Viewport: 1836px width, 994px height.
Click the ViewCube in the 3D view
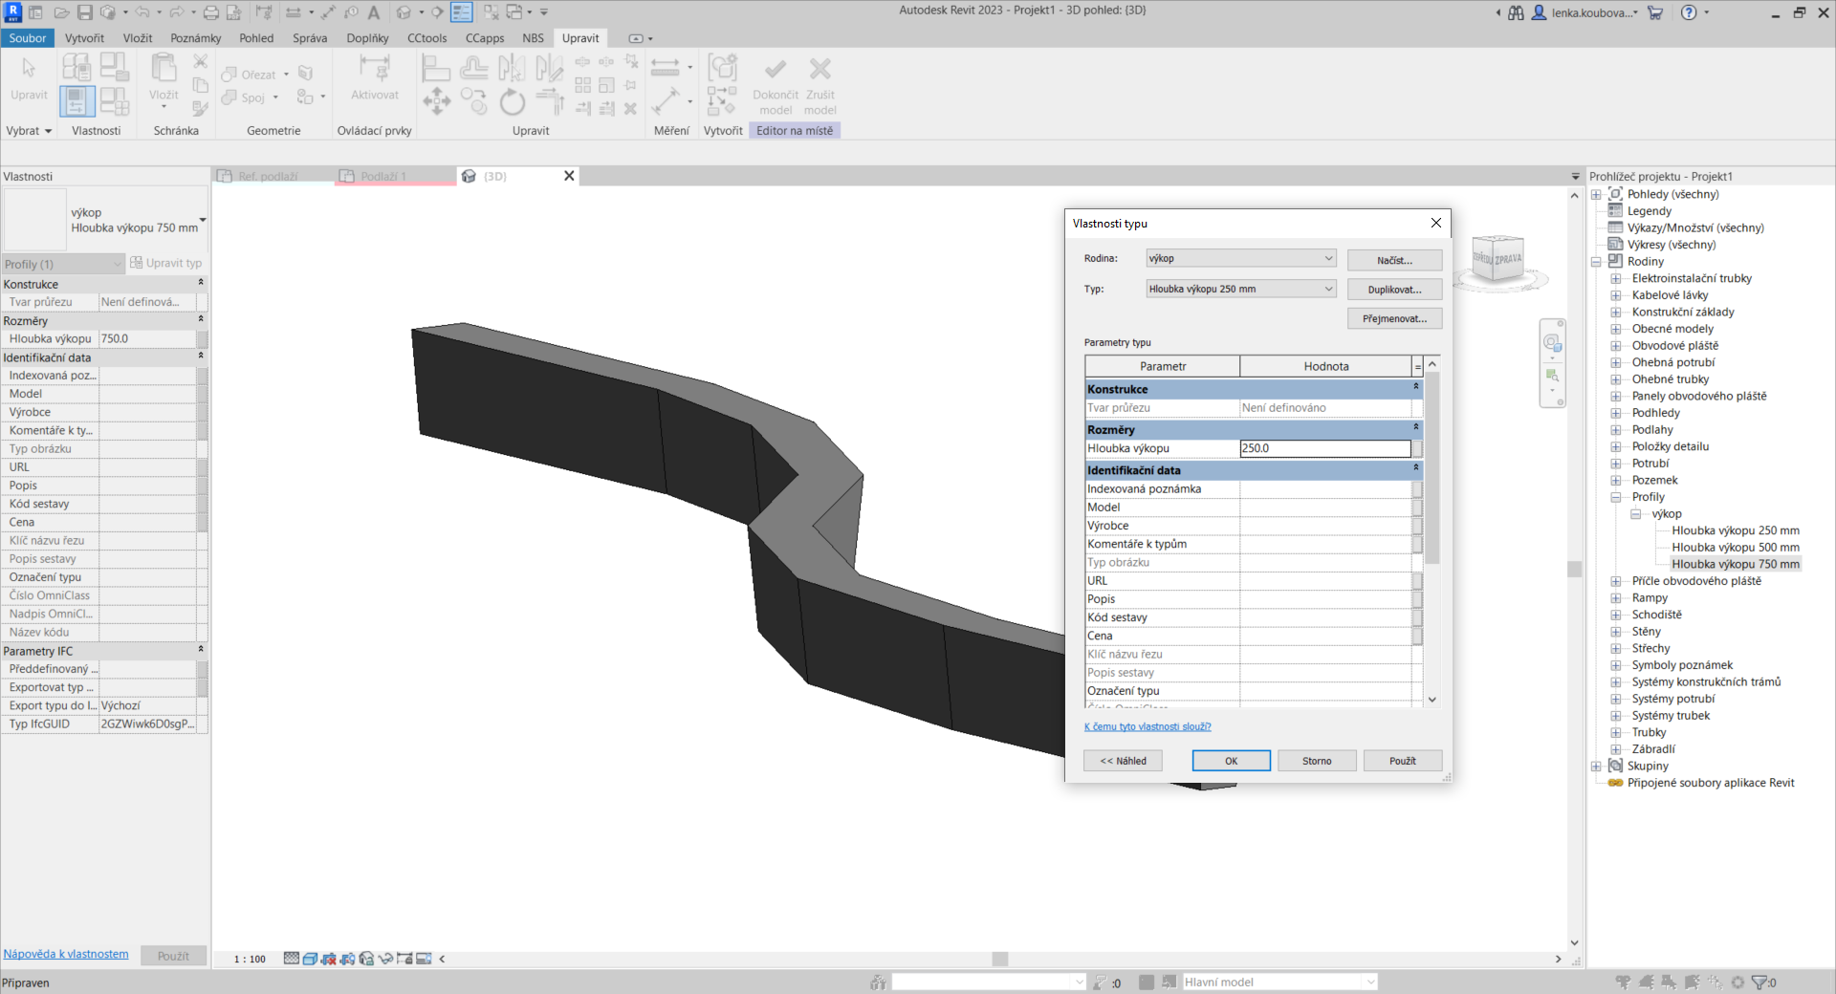[1497, 259]
